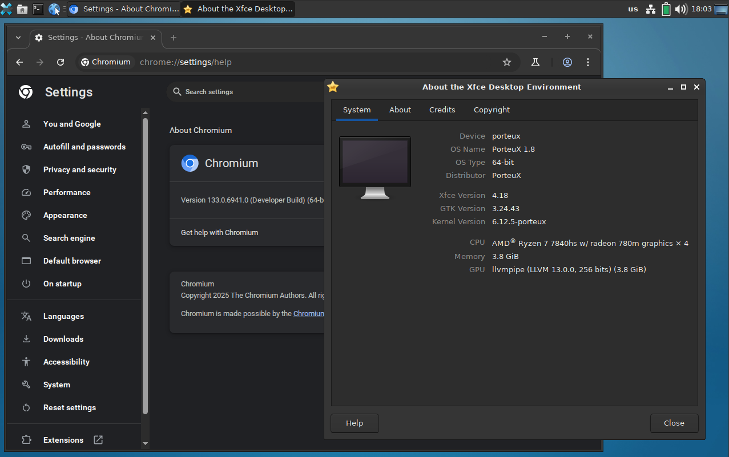This screenshot has width=729, height=457.
Task: Click the GPU value llvmpipe text
Action: [x=569, y=269]
